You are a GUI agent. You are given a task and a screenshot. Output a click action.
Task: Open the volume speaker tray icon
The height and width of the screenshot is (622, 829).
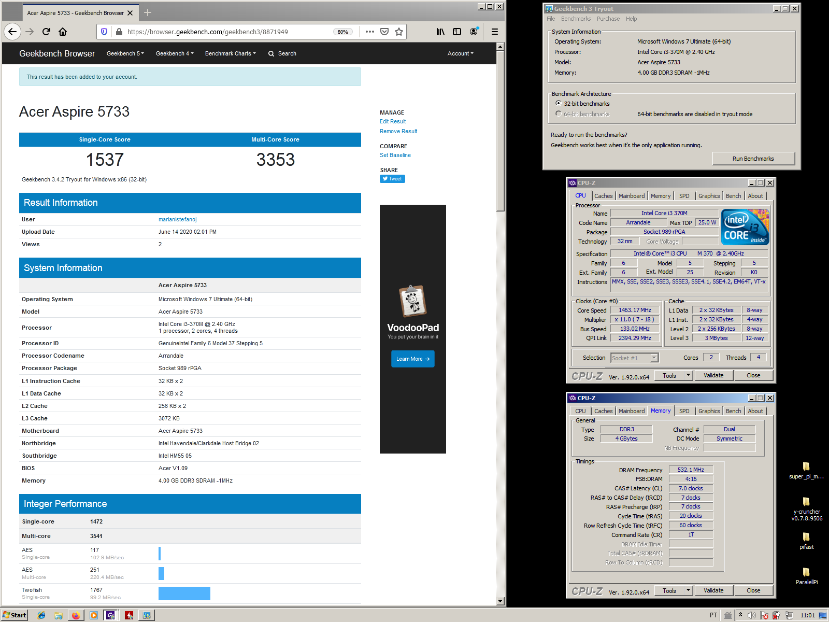click(752, 615)
